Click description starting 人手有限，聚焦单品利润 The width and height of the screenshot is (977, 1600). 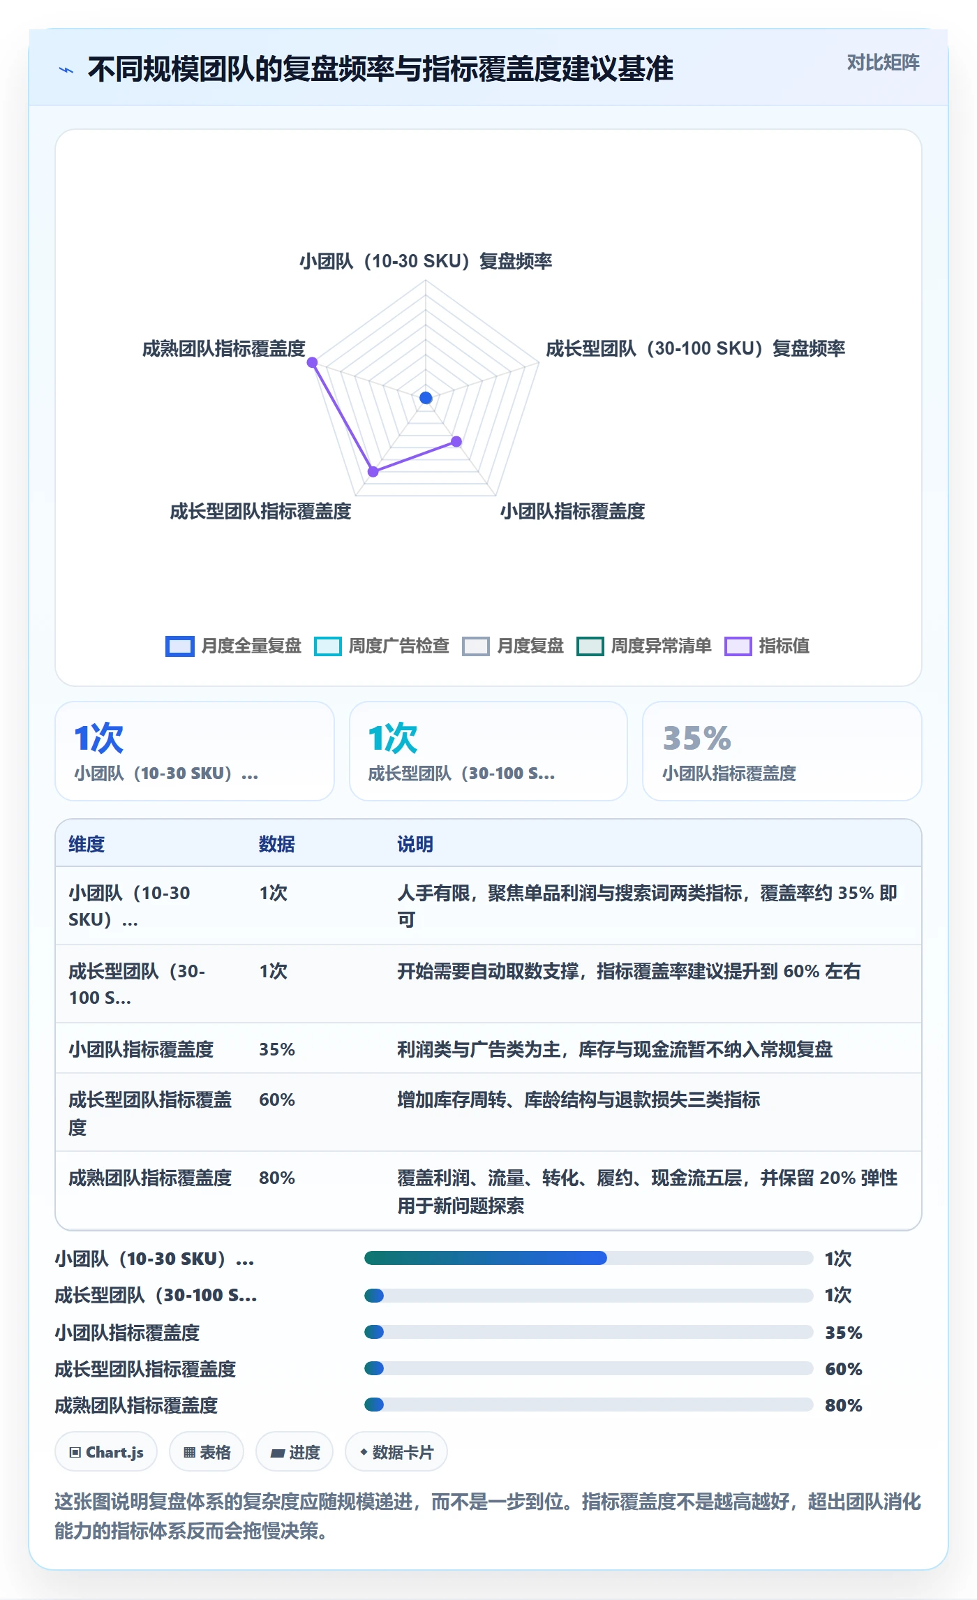648,906
